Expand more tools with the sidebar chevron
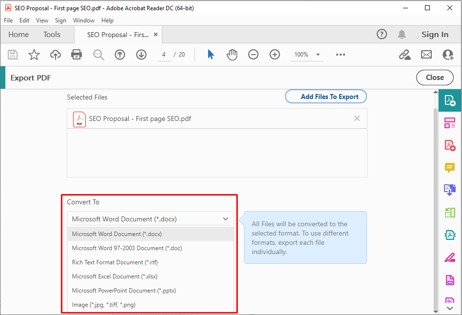Screen dimensions: 462x315 pos(449,308)
